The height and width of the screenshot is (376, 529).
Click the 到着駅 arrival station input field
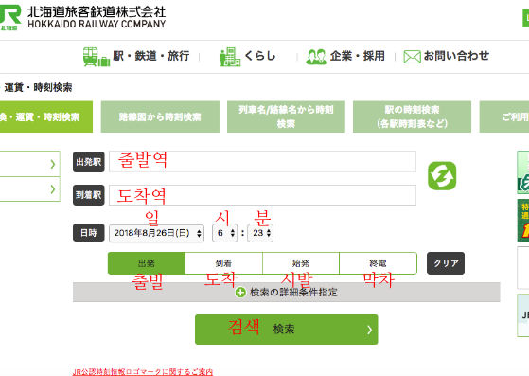[262, 195]
